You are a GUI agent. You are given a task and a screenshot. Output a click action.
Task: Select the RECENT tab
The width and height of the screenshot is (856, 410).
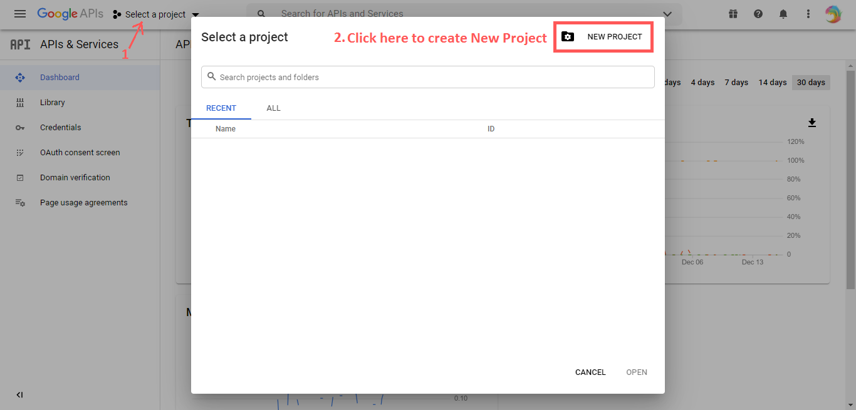[x=221, y=108]
